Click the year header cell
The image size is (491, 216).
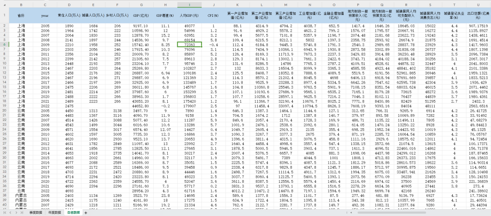pos(45,15)
